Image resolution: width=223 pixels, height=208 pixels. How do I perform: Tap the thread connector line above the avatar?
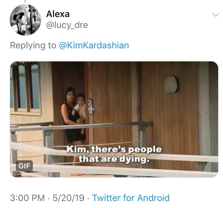coord(25,1)
